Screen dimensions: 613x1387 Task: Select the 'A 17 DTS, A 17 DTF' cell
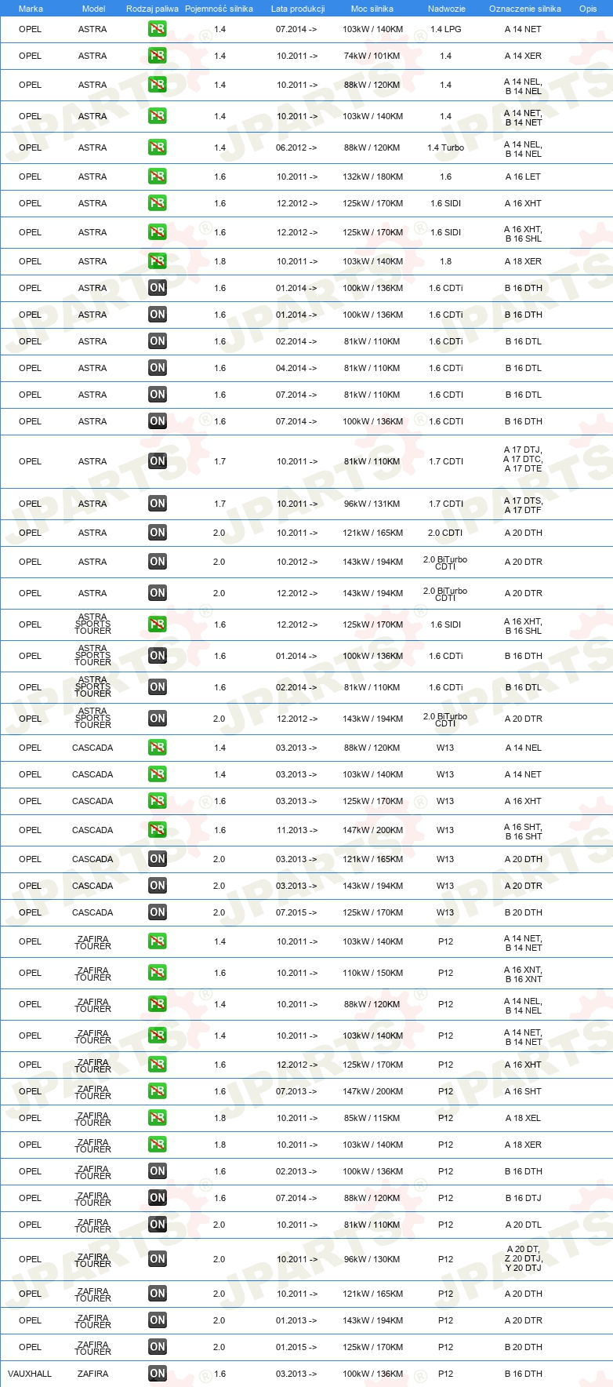(x=523, y=505)
